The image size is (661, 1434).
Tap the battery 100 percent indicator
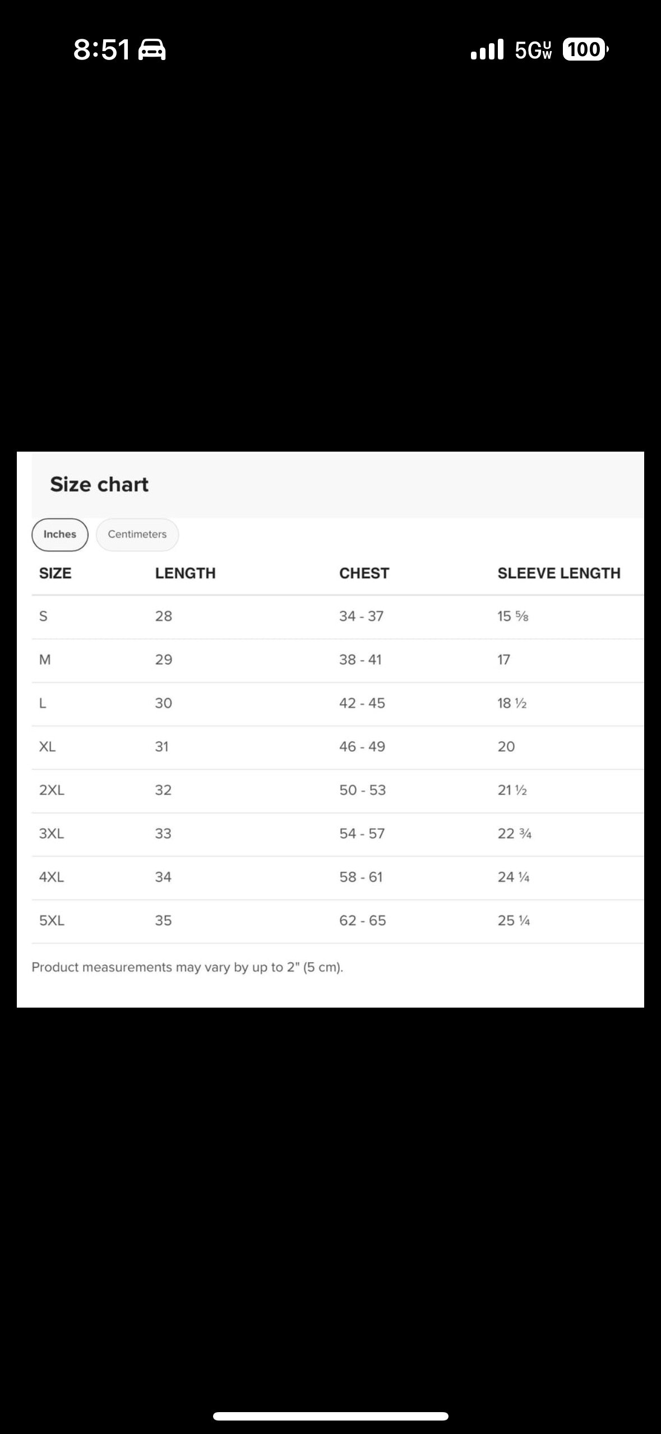585,50
